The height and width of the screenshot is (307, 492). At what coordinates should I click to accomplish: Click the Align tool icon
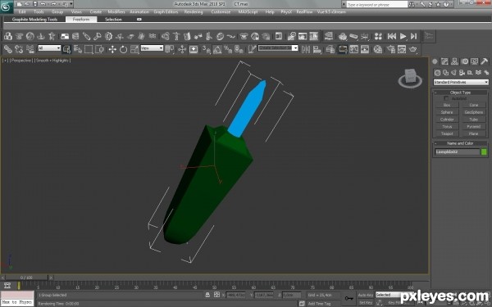[317, 49]
